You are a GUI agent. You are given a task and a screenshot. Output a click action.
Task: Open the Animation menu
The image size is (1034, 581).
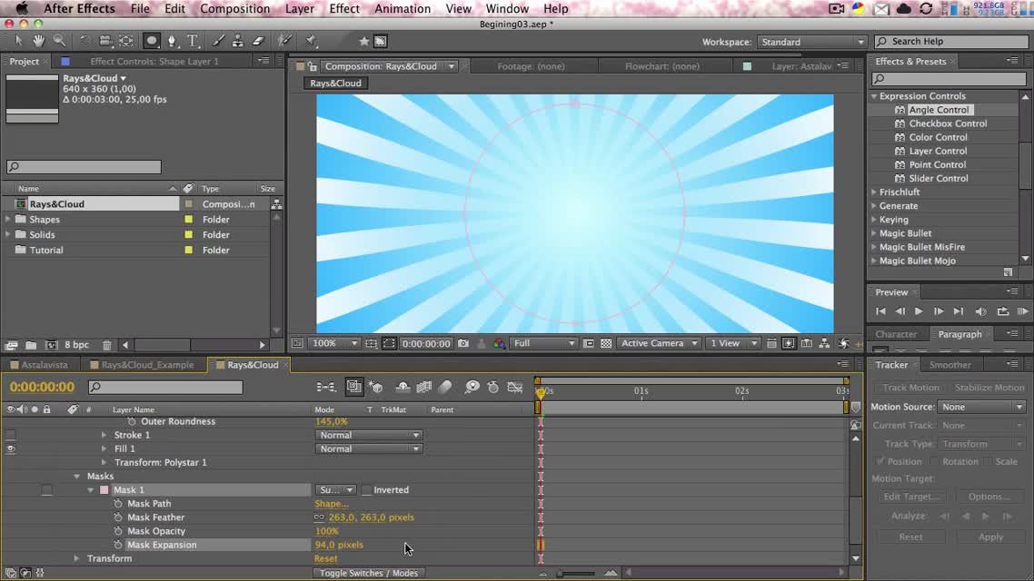(x=403, y=8)
